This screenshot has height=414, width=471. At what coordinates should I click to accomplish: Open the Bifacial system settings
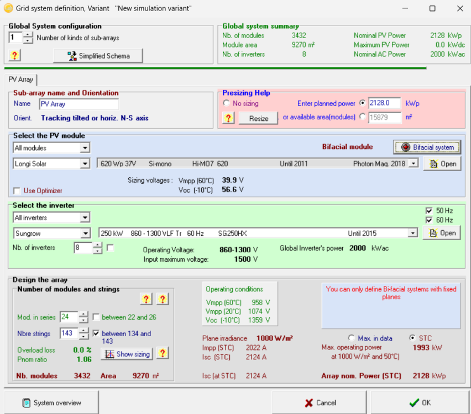[x=427, y=147]
